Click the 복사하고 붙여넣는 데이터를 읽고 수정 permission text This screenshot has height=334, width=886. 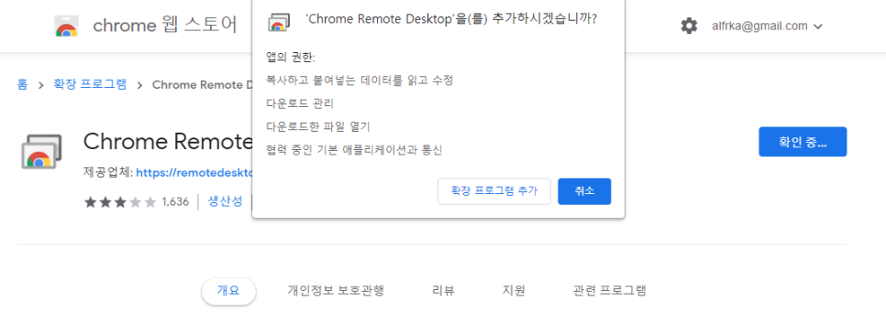pyautogui.click(x=360, y=81)
